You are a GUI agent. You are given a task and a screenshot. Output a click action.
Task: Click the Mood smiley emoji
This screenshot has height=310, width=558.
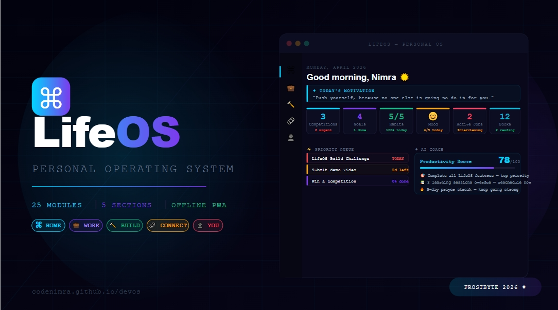click(433, 116)
